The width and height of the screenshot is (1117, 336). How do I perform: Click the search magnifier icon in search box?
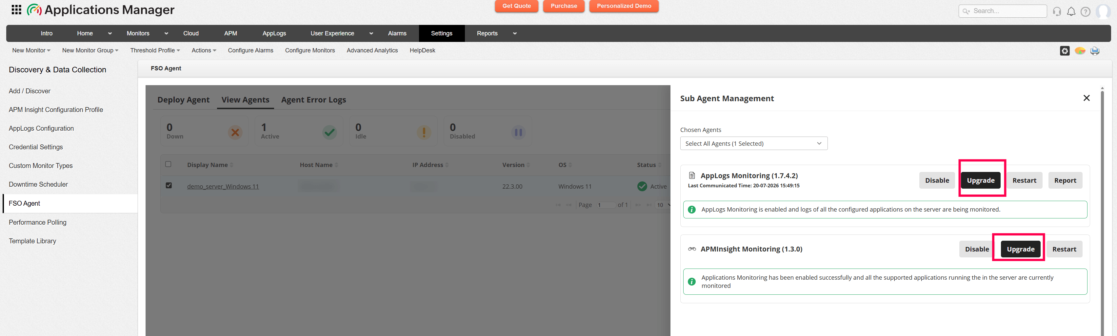pyautogui.click(x=966, y=11)
